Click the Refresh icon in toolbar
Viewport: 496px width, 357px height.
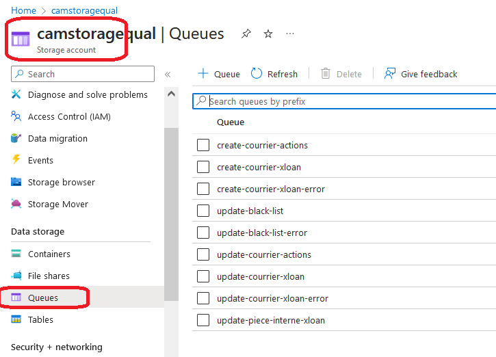[257, 74]
